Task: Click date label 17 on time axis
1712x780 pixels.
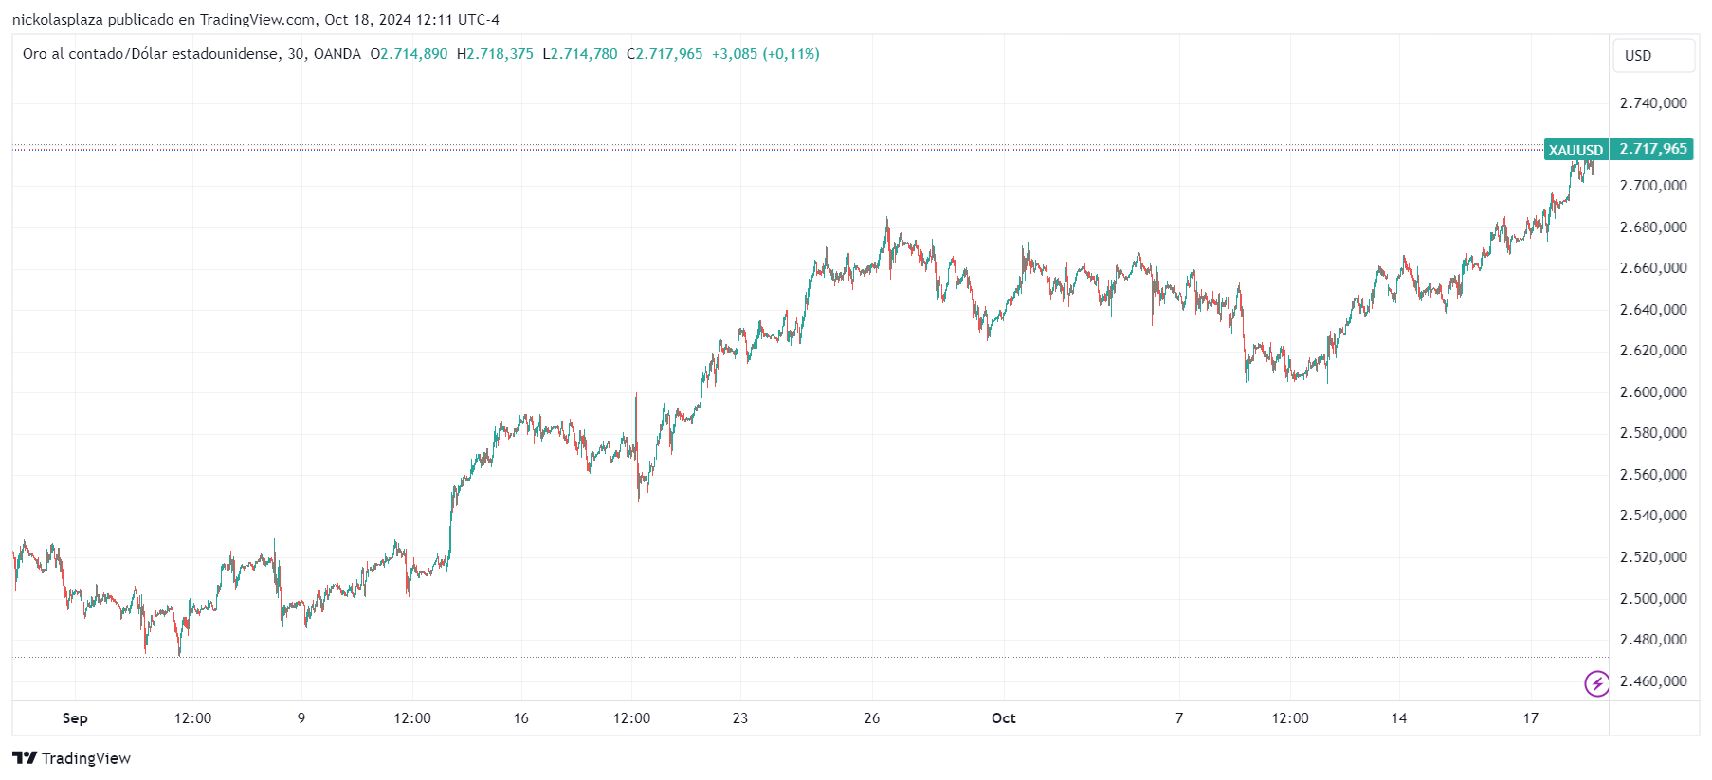Action: [1531, 718]
